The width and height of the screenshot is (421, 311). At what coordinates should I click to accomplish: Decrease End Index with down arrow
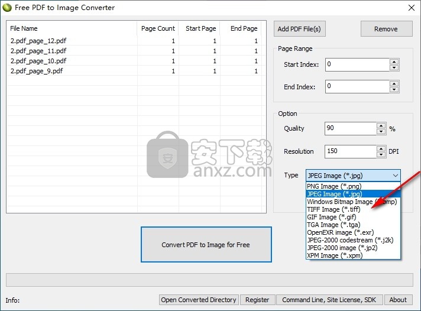coord(394,90)
